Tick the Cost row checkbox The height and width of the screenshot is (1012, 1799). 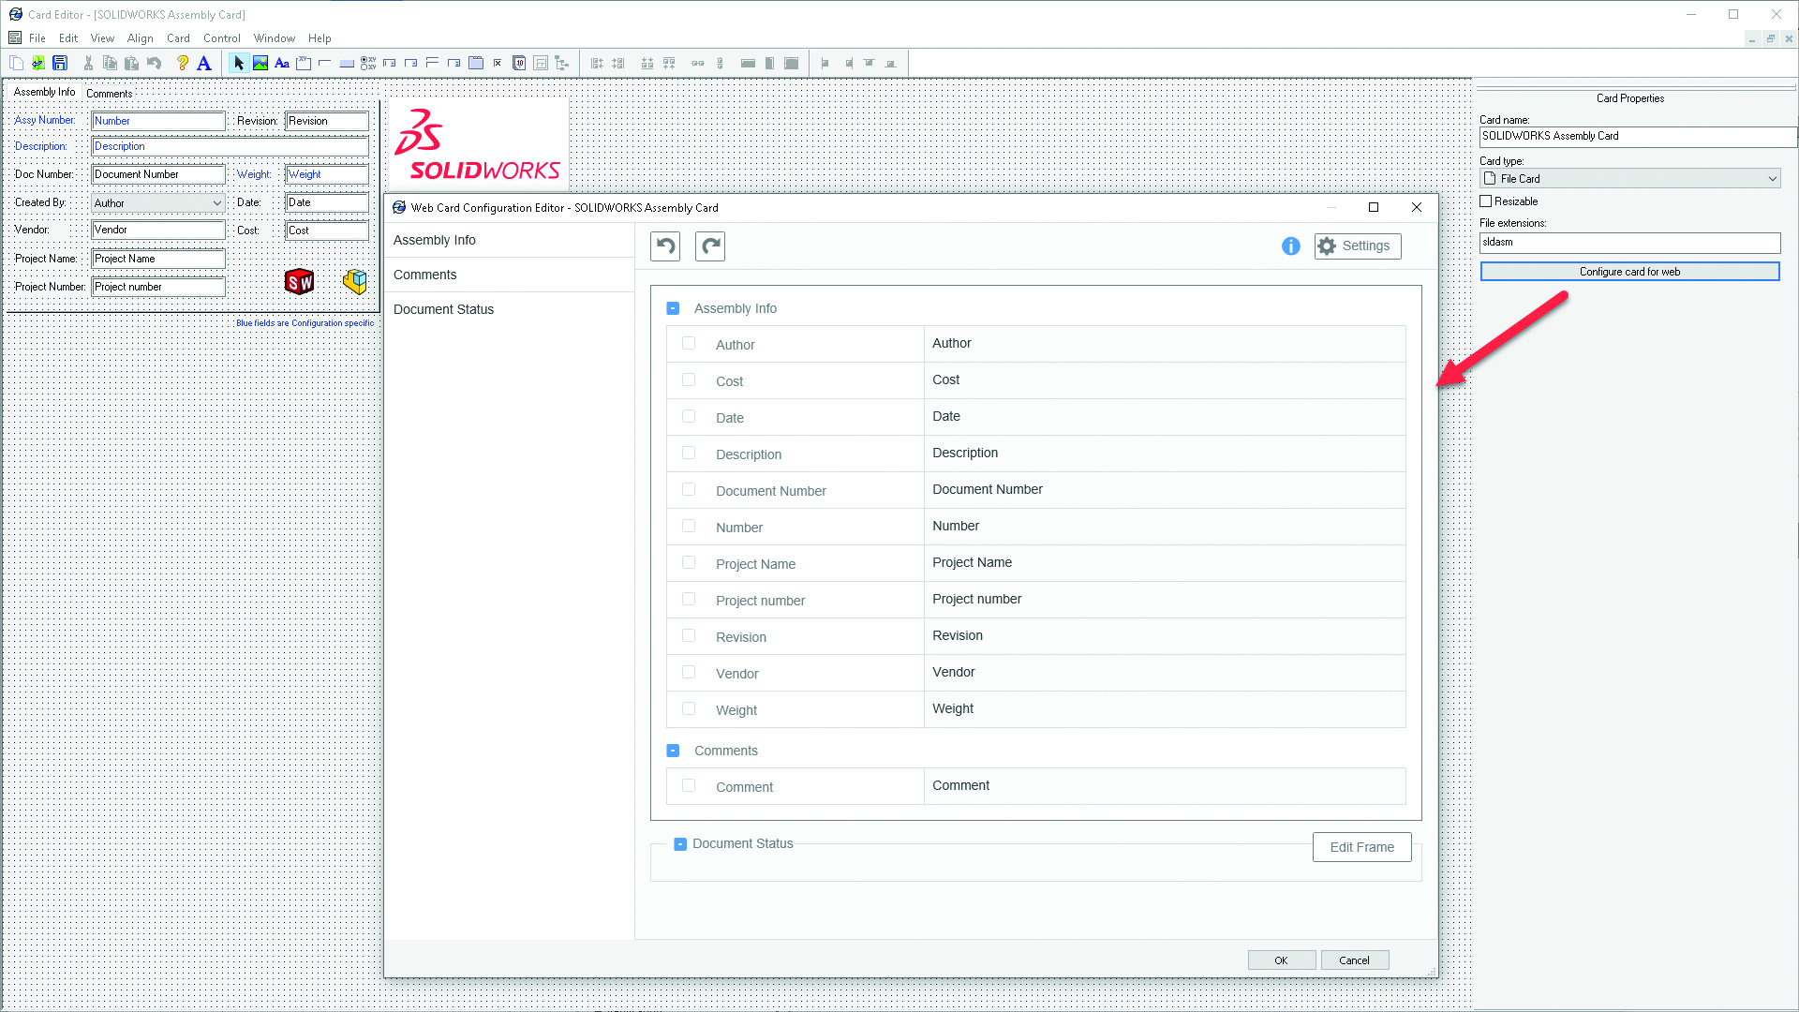(689, 379)
